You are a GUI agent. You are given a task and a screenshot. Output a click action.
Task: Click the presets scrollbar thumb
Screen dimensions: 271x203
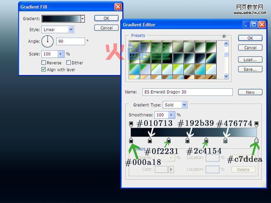[226, 55]
